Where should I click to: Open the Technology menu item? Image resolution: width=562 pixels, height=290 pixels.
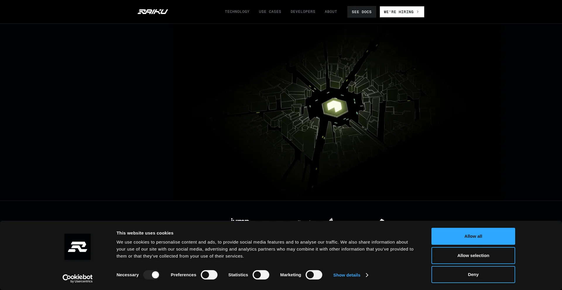[237, 12]
